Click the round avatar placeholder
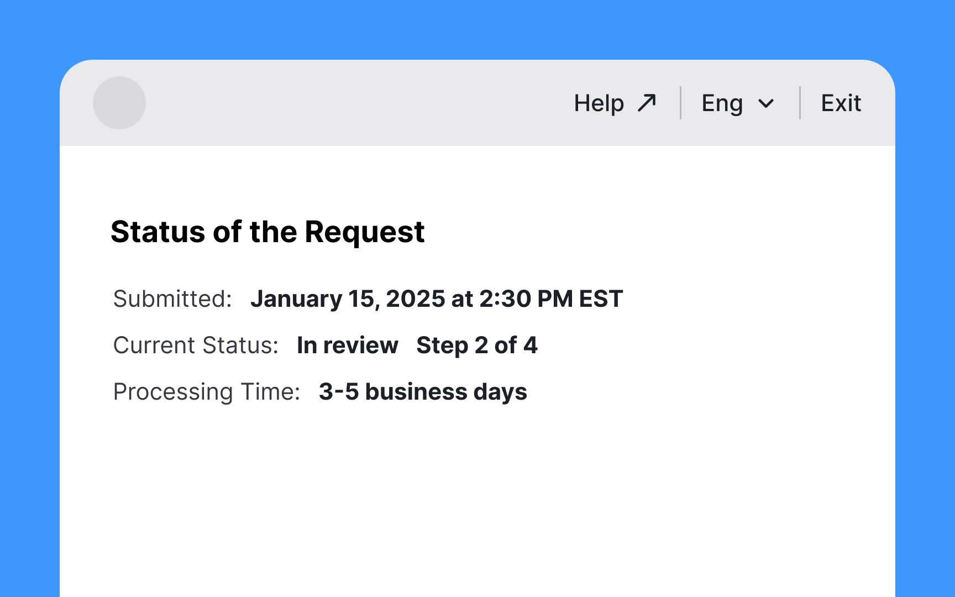 [119, 103]
